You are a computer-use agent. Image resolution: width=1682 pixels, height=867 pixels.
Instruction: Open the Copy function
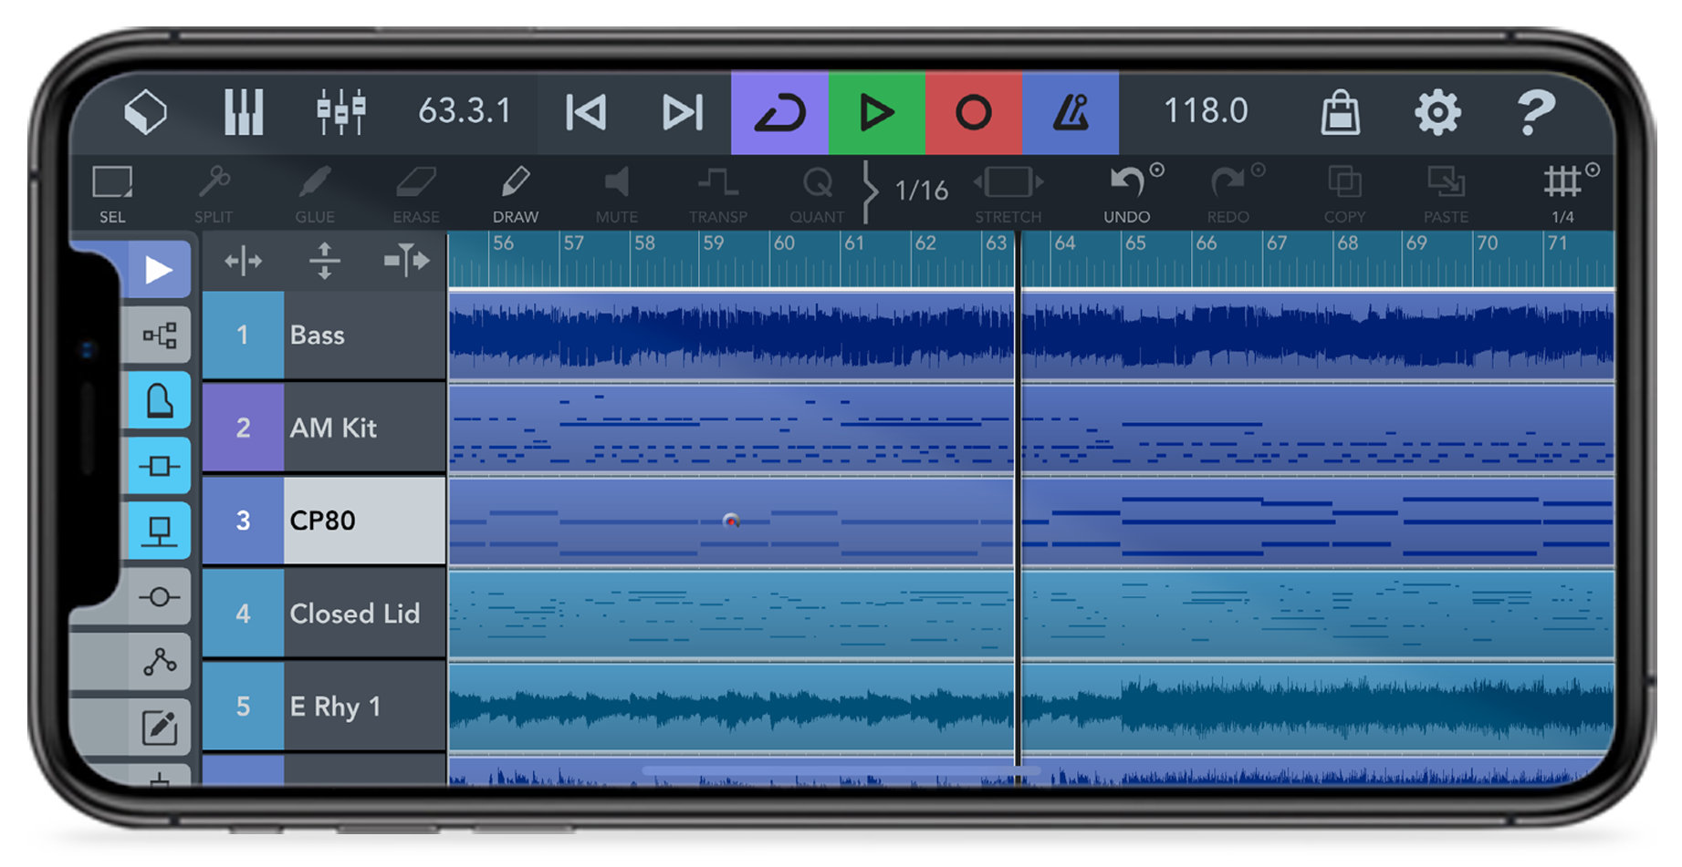[x=1345, y=191]
